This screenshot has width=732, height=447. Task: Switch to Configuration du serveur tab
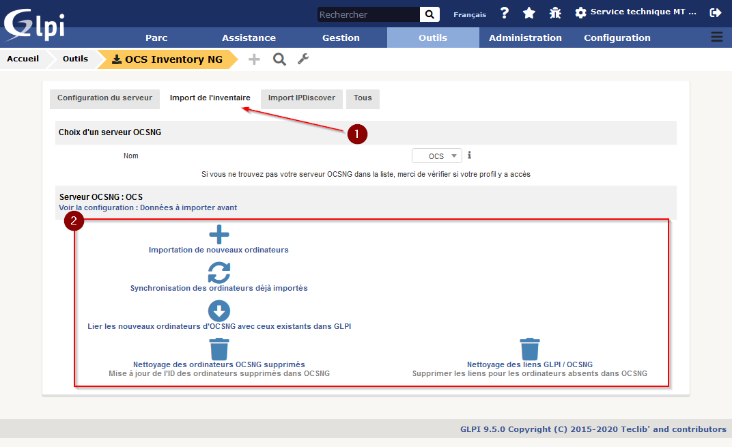point(104,98)
